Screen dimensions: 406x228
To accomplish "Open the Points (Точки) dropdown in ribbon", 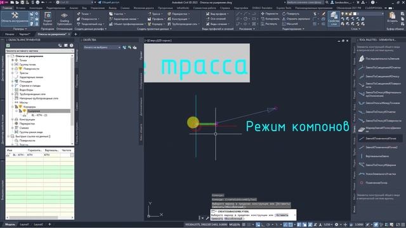I will (84, 14).
